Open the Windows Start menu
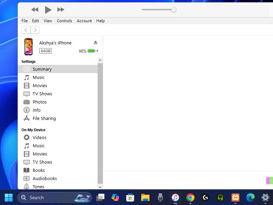 [x=9, y=197]
